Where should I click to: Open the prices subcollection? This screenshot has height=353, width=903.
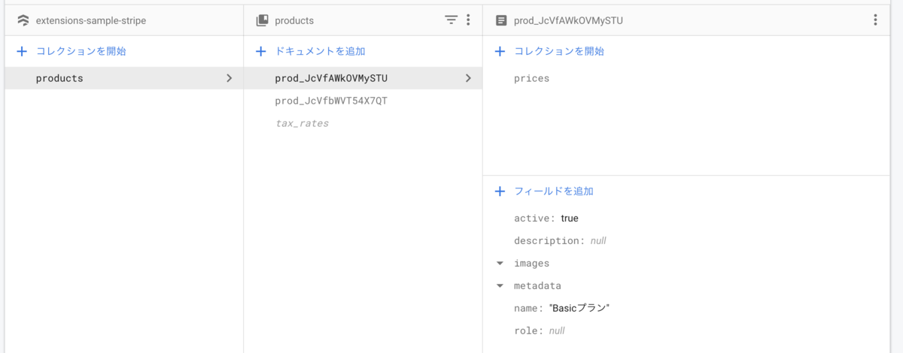(532, 78)
